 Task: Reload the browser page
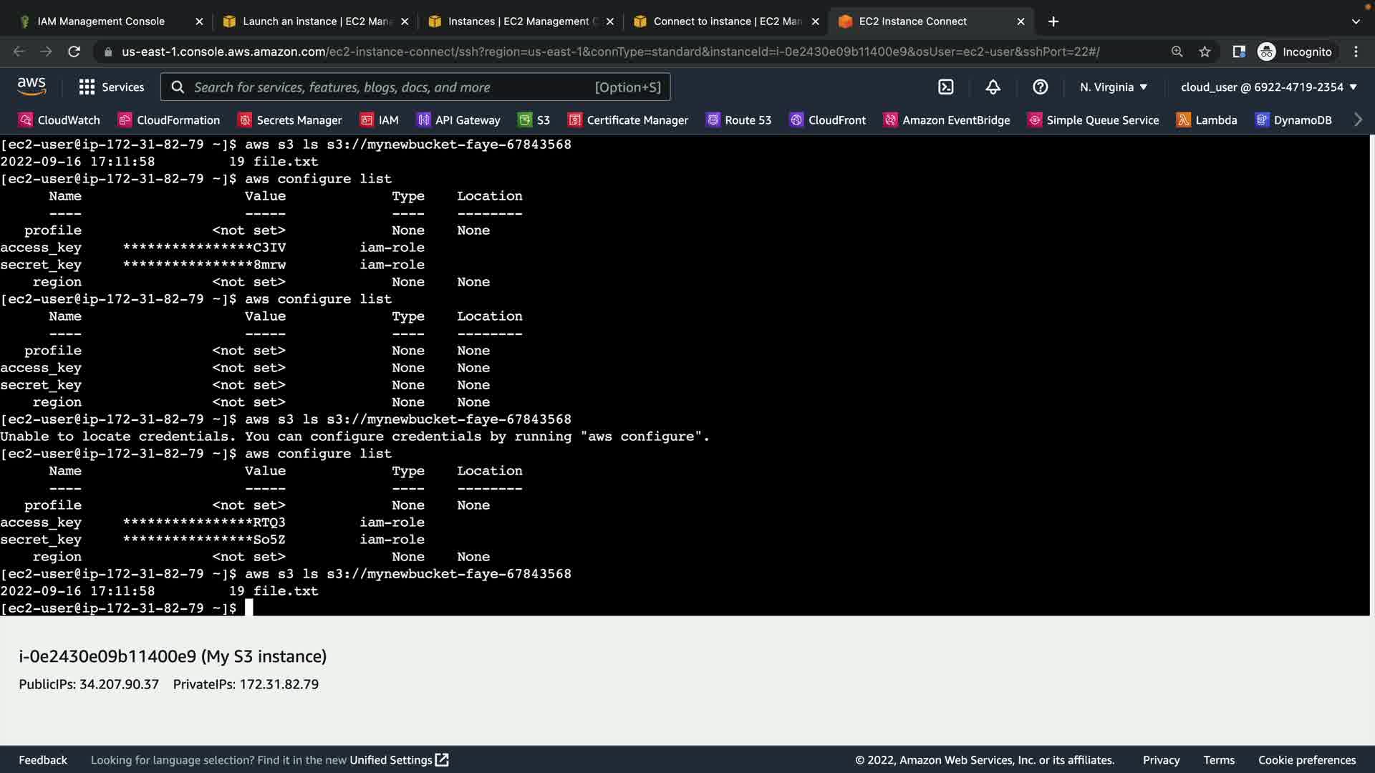(74, 52)
